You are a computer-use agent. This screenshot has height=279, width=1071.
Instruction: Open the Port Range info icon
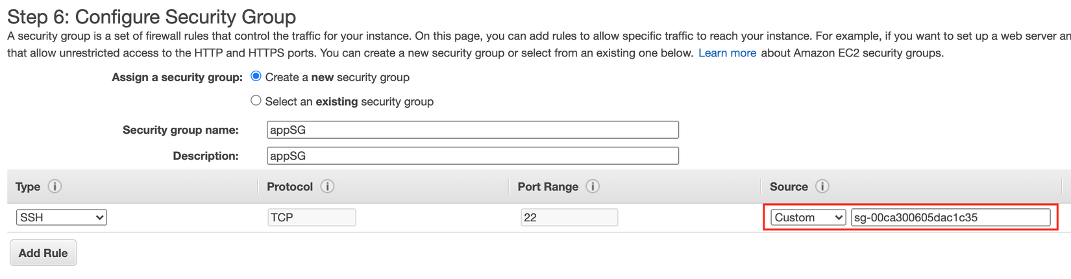(x=593, y=187)
